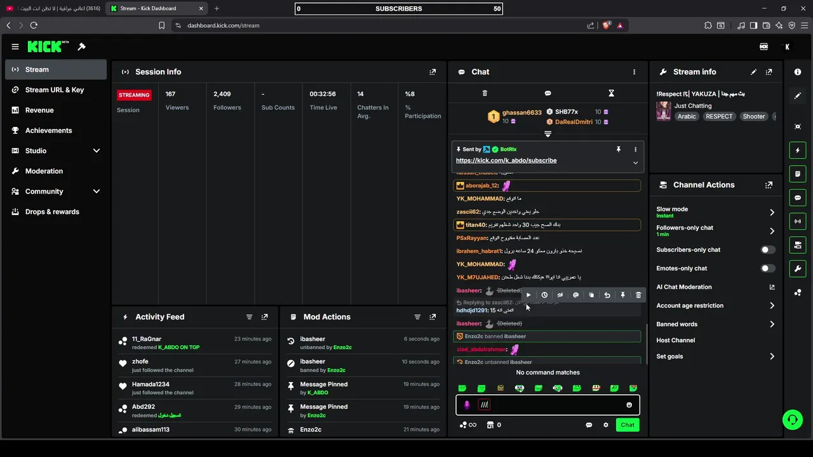813x457 pixels.
Task: Pop out the Mod Actions panel
Action: tap(433, 317)
